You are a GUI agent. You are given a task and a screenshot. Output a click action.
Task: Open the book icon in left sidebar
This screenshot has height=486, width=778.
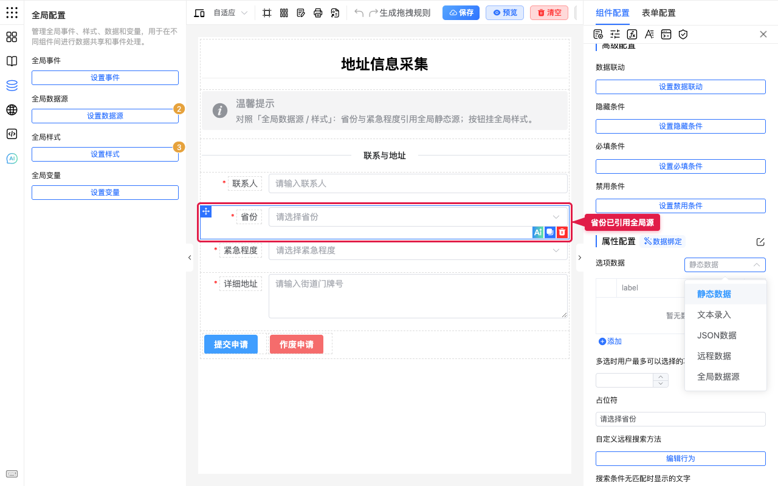click(x=12, y=61)
